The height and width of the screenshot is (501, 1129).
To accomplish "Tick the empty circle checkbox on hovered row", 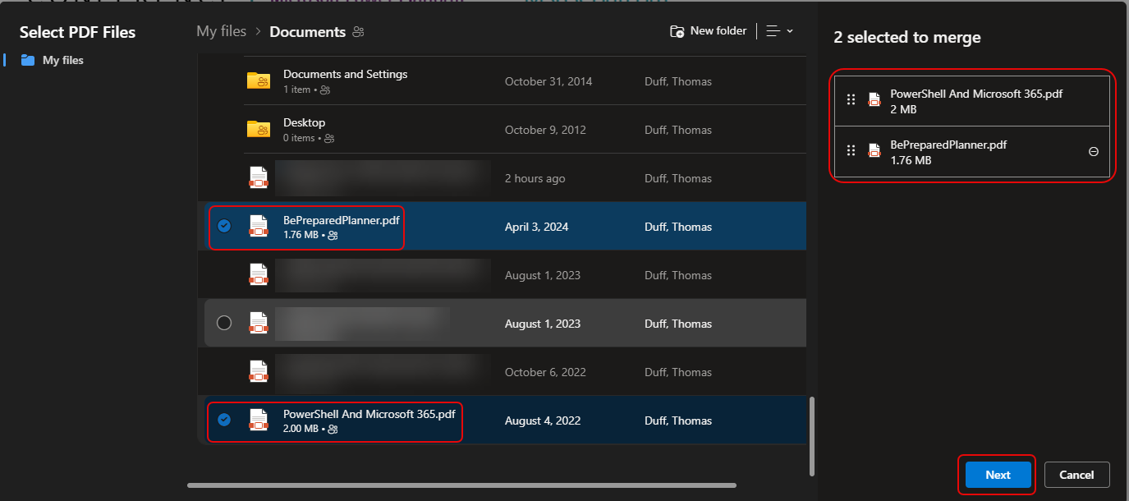I will (x=224, y=323).
